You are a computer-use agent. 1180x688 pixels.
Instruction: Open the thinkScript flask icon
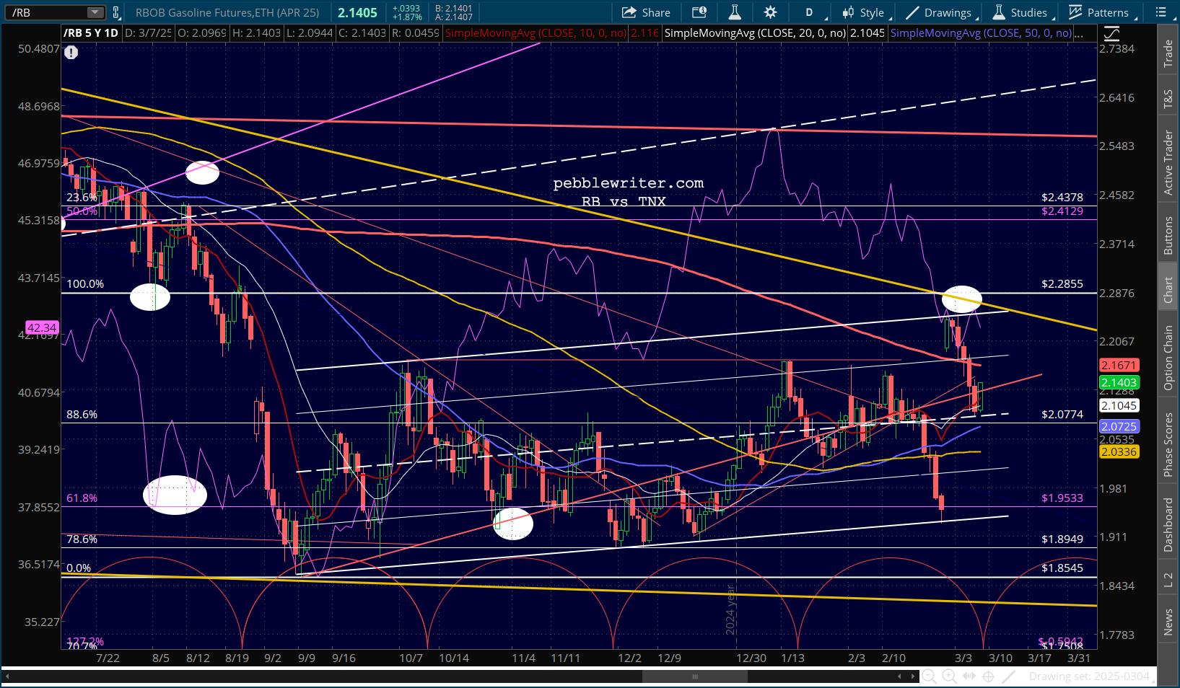(x=735, y=12)
